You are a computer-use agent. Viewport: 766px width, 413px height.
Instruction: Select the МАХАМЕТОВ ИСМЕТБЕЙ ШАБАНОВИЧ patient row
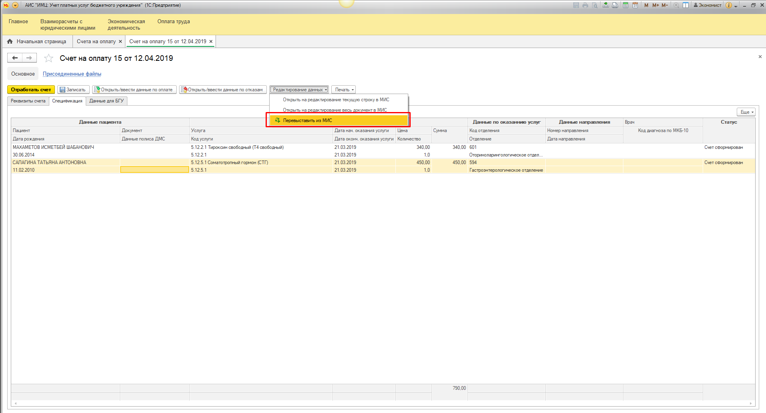(53, 147)
